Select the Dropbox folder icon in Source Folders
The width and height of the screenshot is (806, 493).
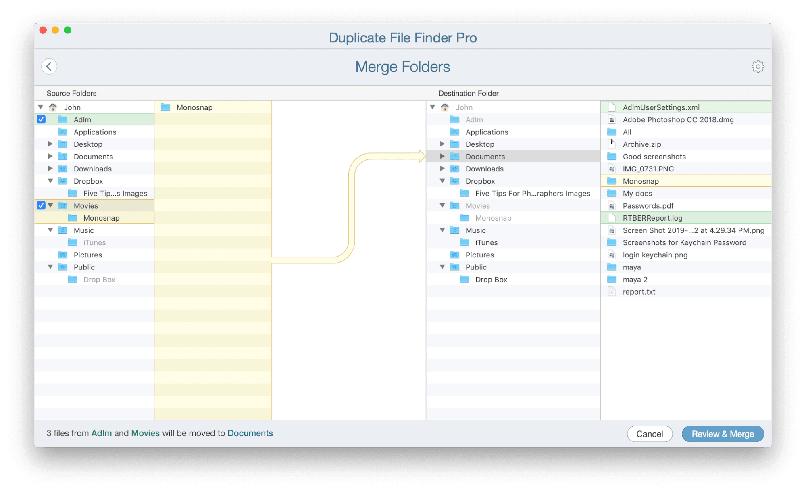63,181
